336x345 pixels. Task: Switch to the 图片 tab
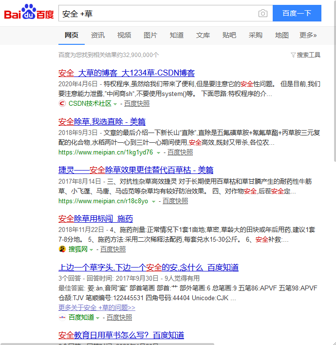click(150, 35)
